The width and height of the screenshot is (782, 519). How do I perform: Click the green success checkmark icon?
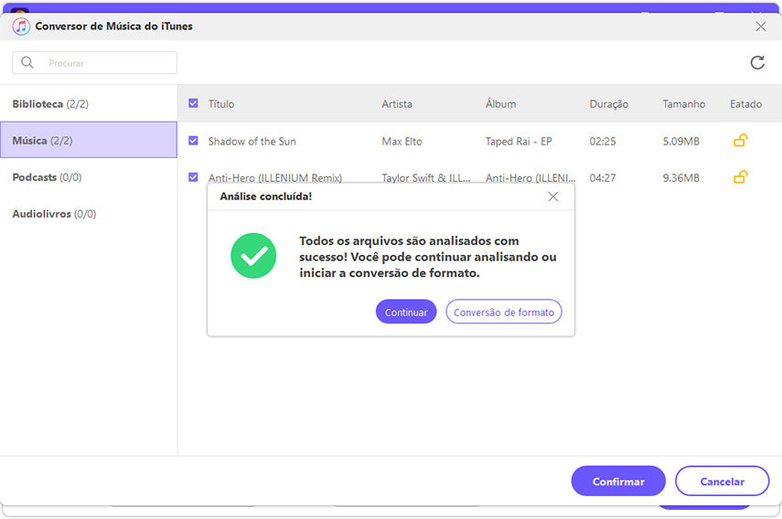253,256
